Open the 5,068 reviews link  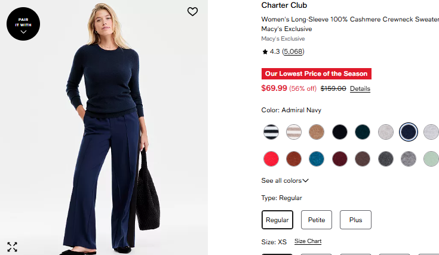click(293, 51)
